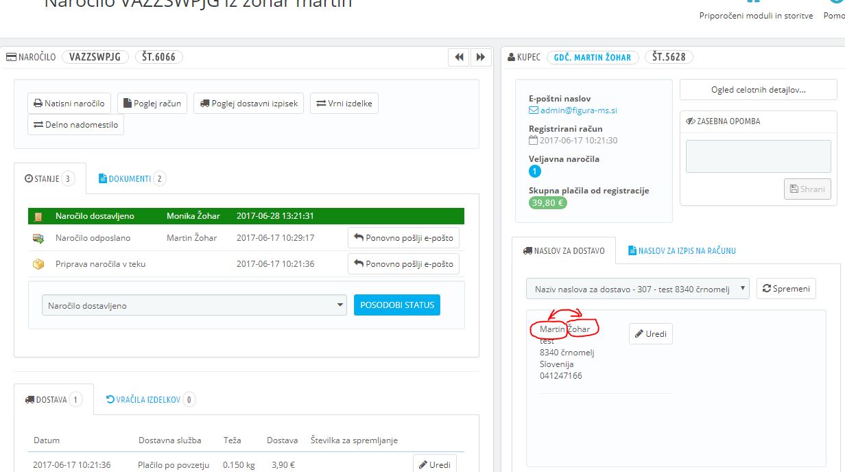Switch to Stanje tab
845x472 pixels.
(49, 178)
